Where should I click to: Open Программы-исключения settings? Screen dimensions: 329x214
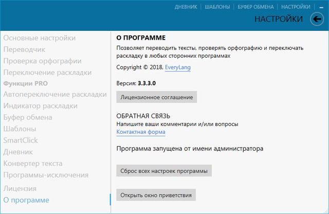[46, 175]
